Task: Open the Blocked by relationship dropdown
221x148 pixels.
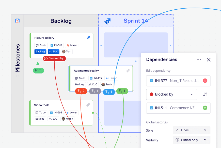Action: pos(171,94)
